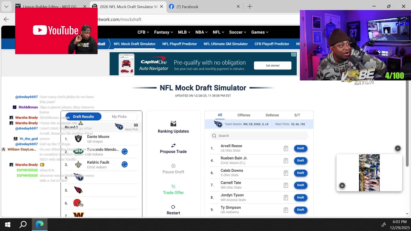Expand the Soccer dropdown menu

click(238, 32)
